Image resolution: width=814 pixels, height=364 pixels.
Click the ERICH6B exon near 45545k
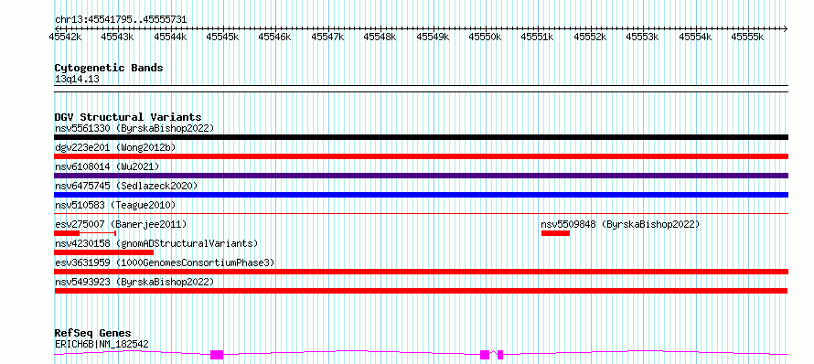point(217,355)
